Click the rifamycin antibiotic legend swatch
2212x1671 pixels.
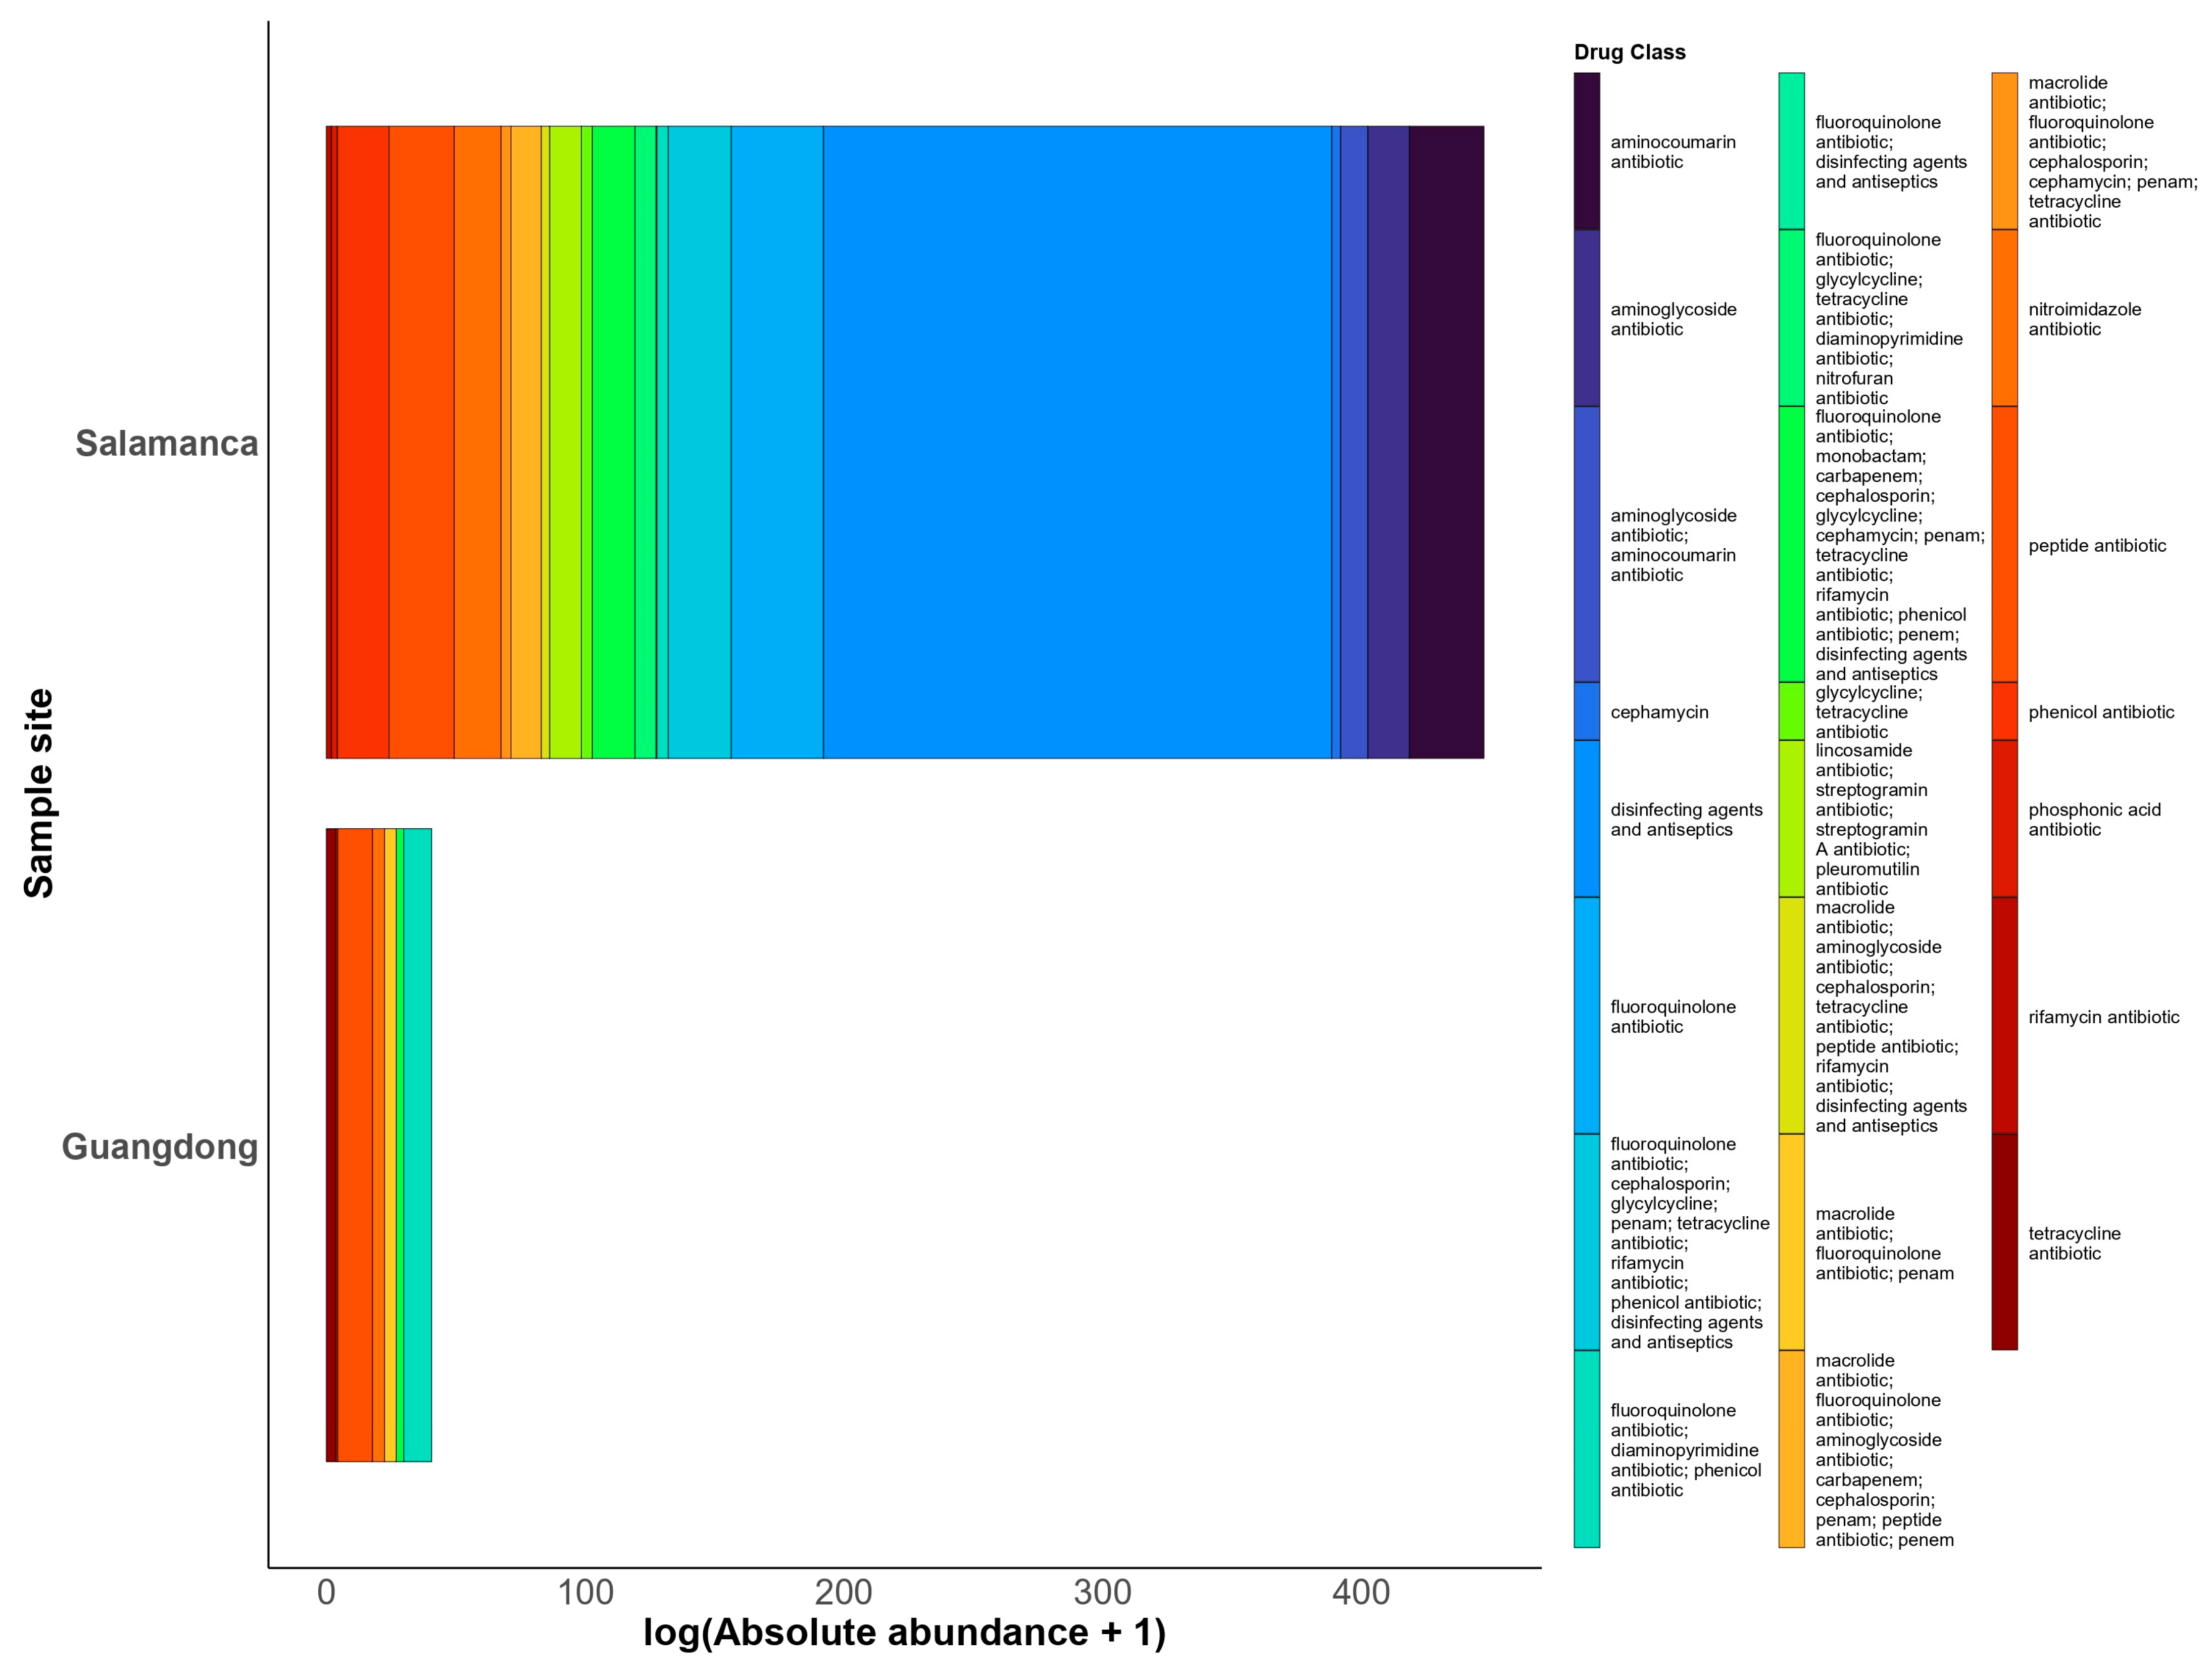click(2004, 1016)
